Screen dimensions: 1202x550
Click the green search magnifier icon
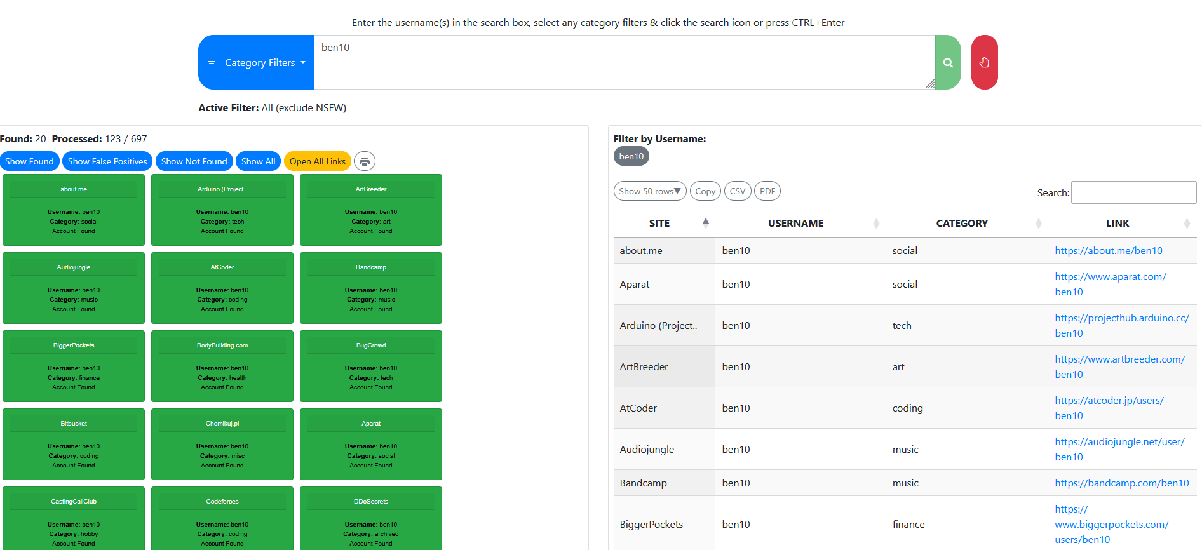pos(947,63)
